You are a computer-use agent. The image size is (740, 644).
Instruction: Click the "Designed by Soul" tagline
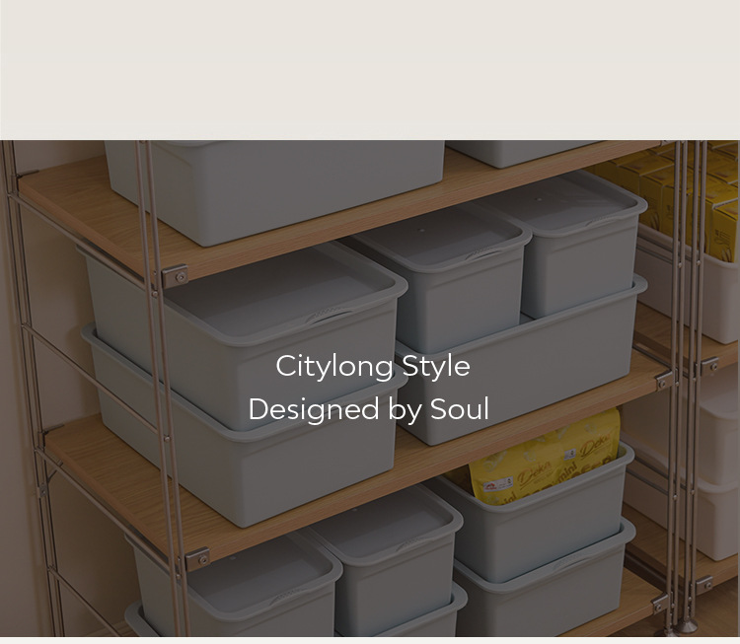pos(369,409)
